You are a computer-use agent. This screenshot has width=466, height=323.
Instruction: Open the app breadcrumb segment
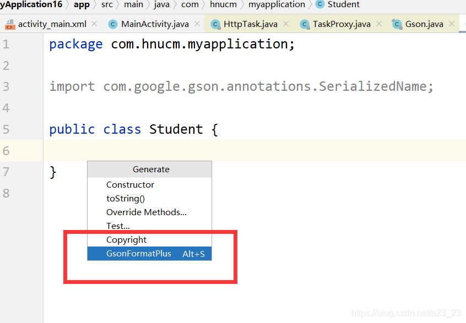pos(82,4)
